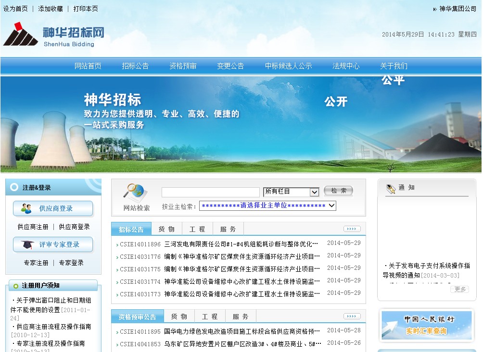Click the 供应商注册 link

click(x=33, y=227)
